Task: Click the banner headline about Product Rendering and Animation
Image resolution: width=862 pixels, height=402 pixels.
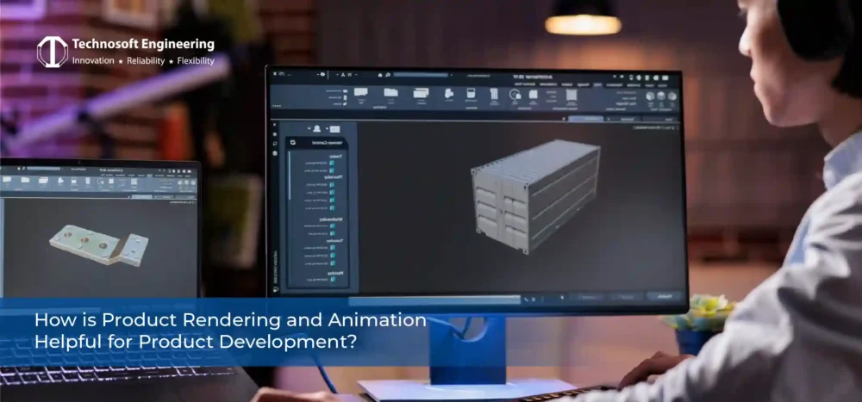Action: 230,331
